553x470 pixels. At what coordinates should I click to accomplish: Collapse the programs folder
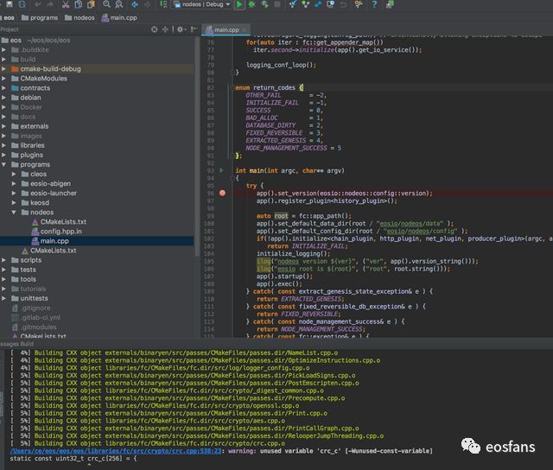click(3, 164)
